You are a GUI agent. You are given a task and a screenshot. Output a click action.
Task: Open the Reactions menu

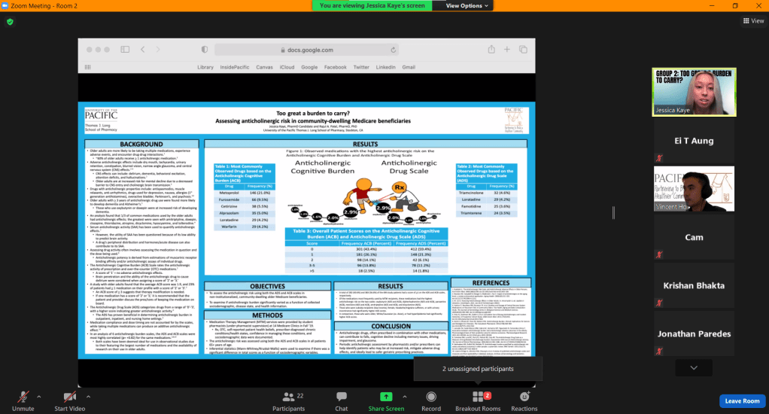point(524,400)
